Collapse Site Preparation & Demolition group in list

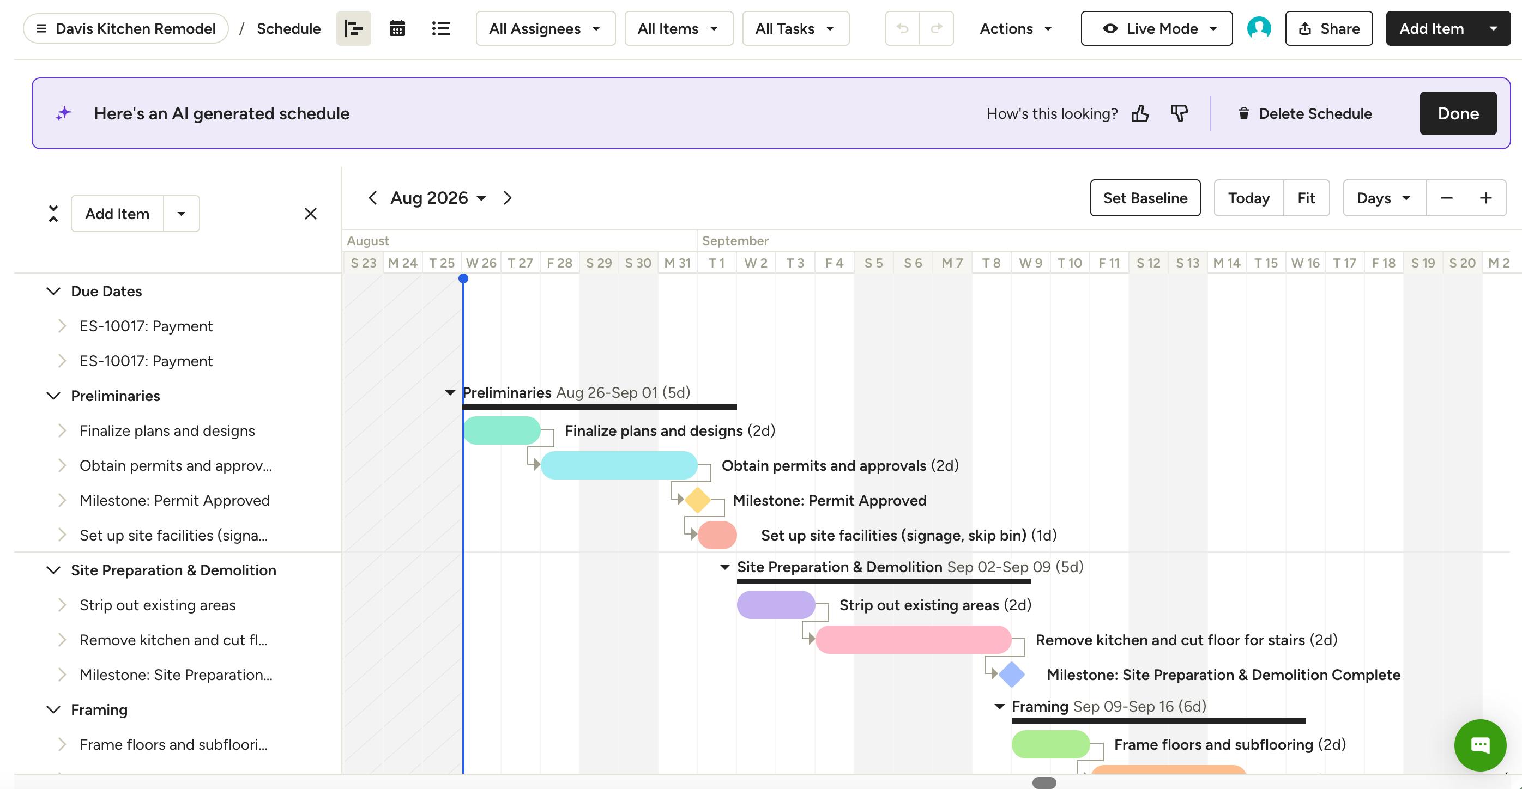point(53,570)
